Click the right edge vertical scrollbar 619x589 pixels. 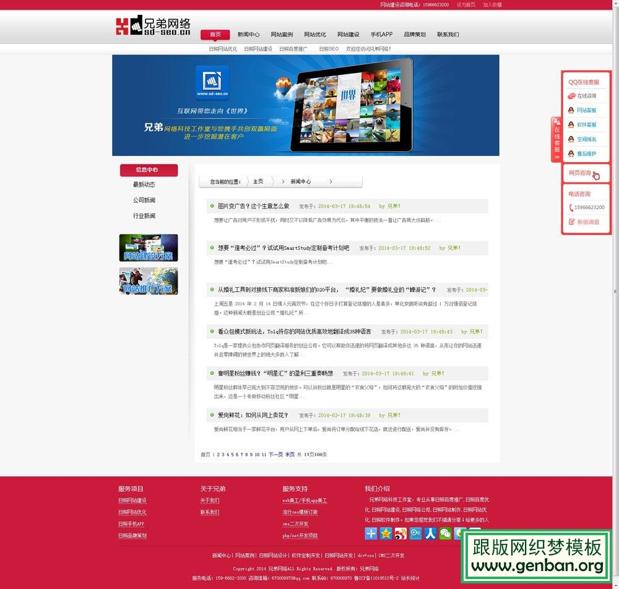tap(616, 291)
